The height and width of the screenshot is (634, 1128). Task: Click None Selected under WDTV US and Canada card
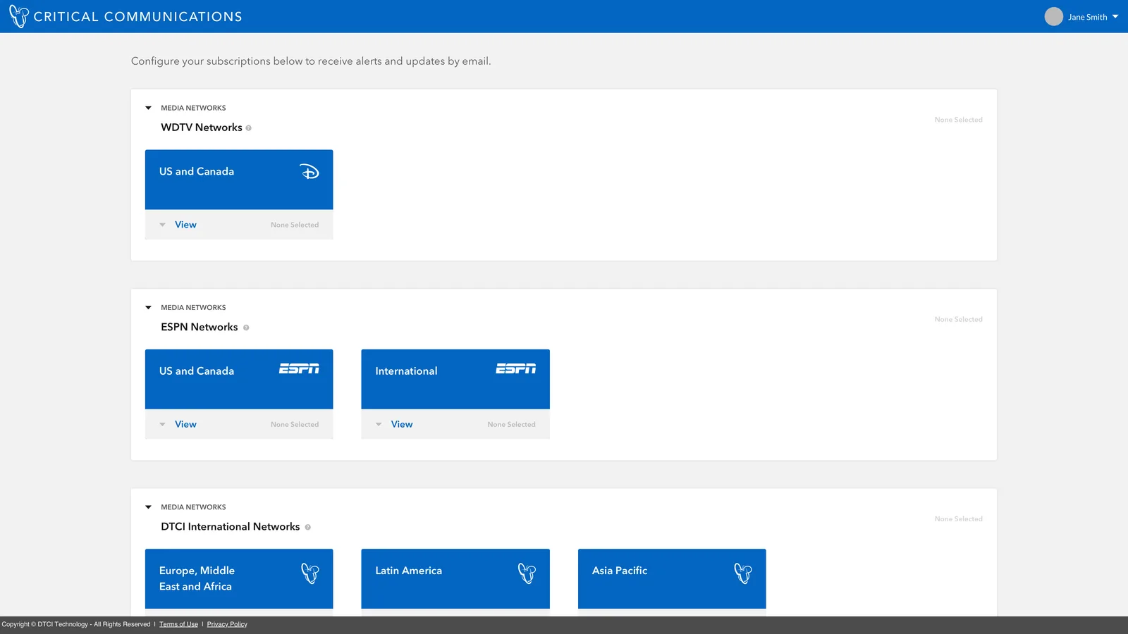click(295, 225)
